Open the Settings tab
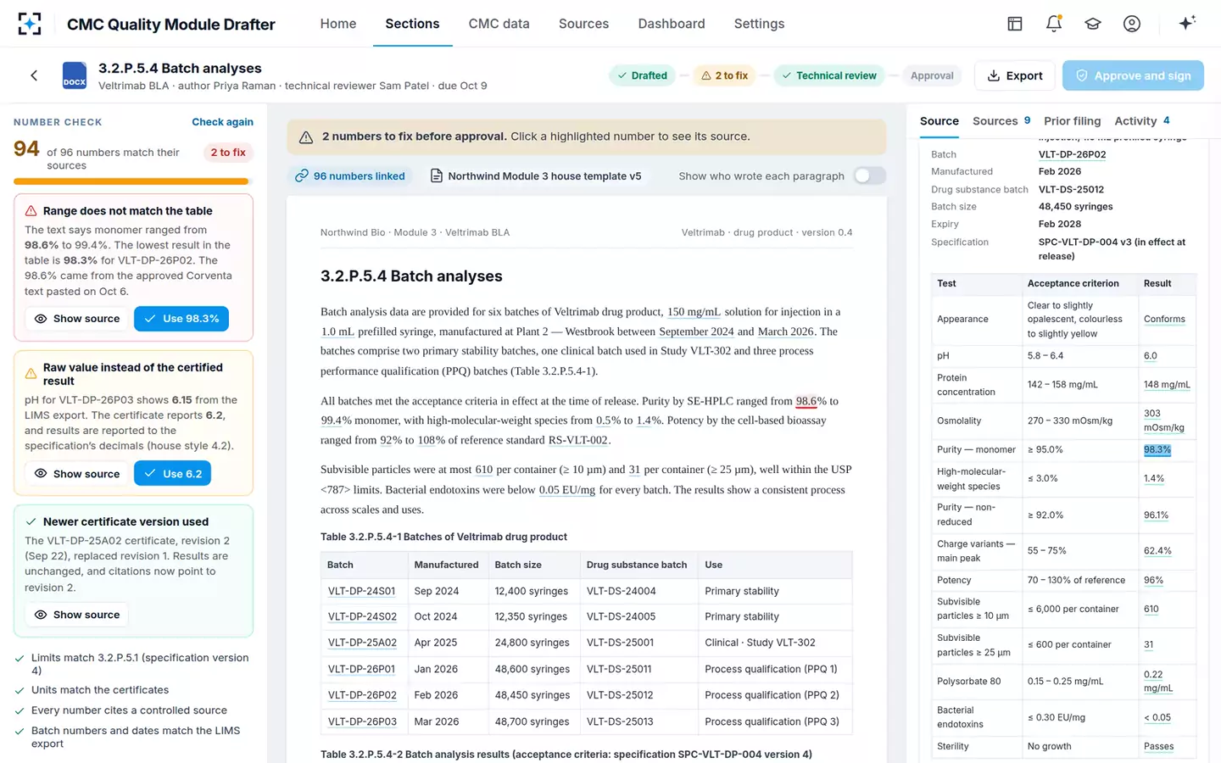 [x=759, y=24]
